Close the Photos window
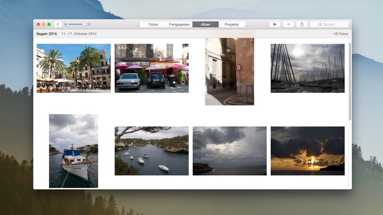 tap(38, 24)
